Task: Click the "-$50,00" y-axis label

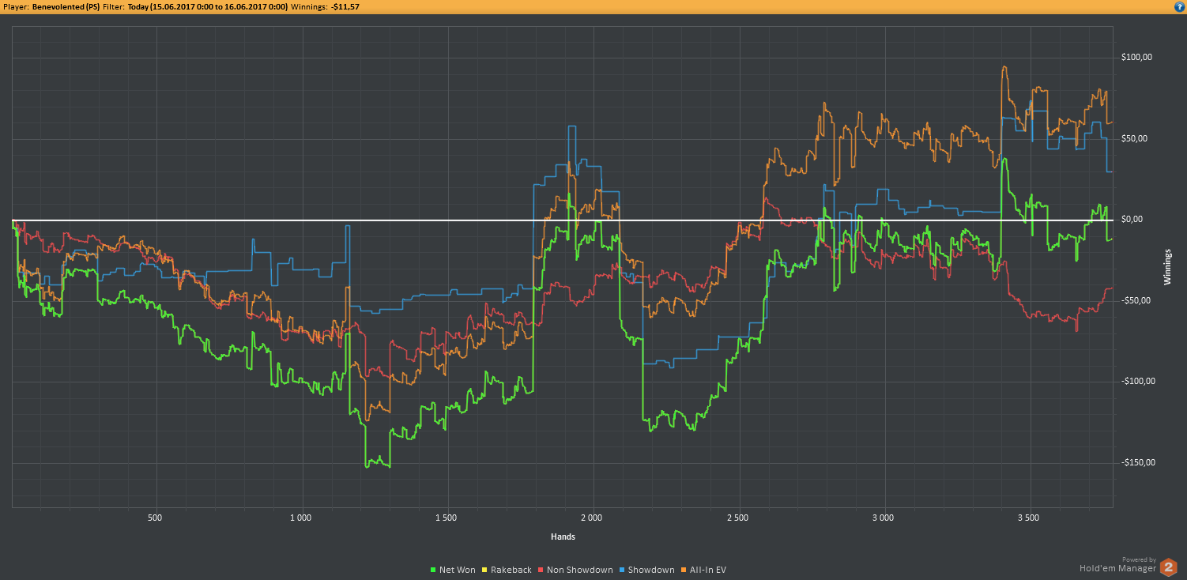Action: pos(1137,301)
